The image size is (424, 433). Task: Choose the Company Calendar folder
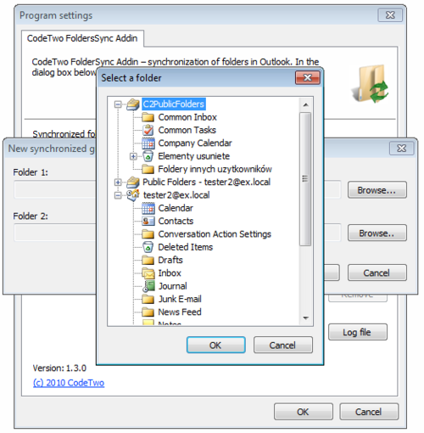pyautogui.click(x=195, y=143)
